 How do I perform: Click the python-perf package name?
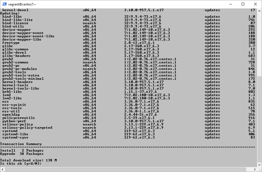pos(14,121)
